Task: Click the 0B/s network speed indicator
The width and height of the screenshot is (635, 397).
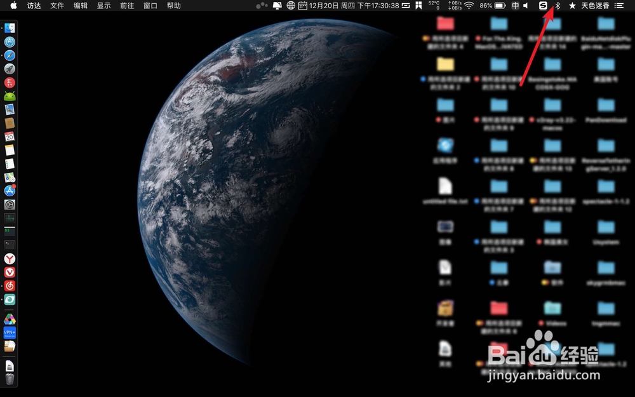Action: pyautogui.click(x=455, y=6)
